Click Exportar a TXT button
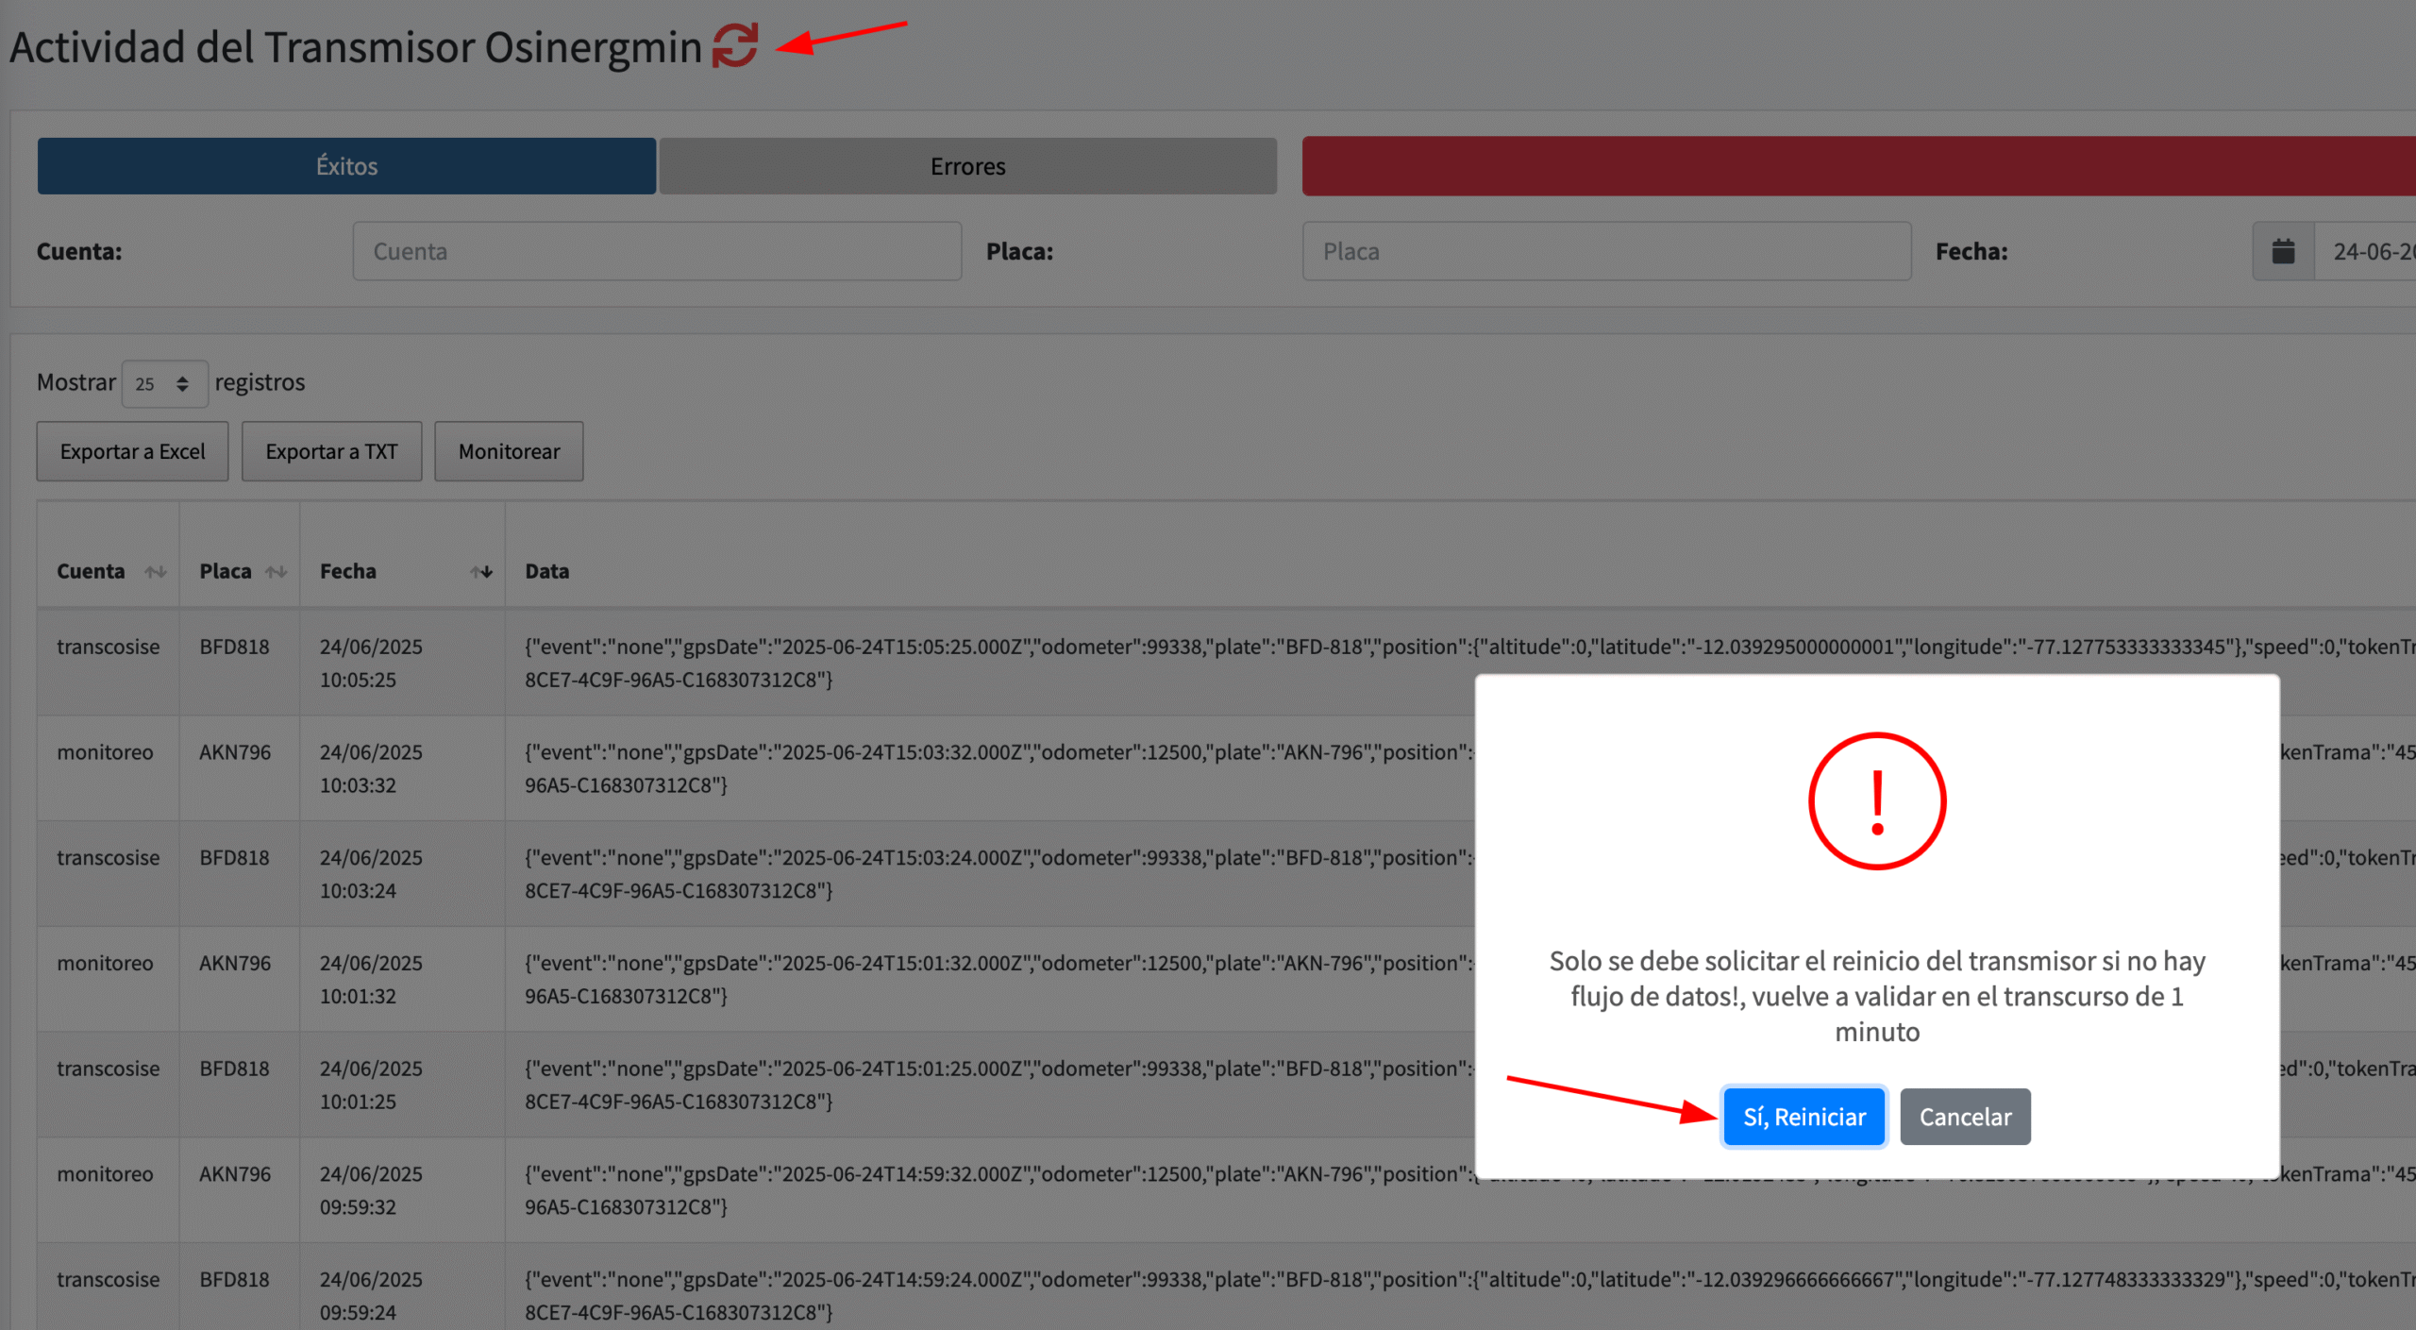This screenshot has height=1330, width=2416. click(331, 451)
